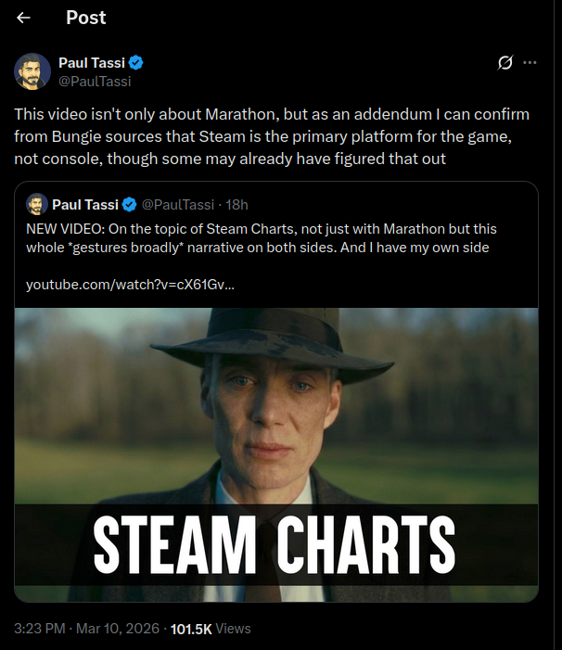Click the verified badge beside the top Paul Tassi name

(135, 63)
